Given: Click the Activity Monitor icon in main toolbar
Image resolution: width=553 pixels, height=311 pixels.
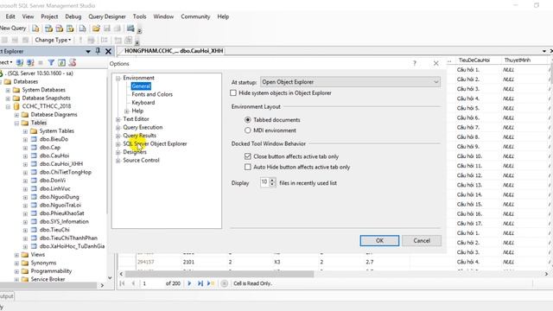Looking at the screenshot, I should click(x=130, y=29).
